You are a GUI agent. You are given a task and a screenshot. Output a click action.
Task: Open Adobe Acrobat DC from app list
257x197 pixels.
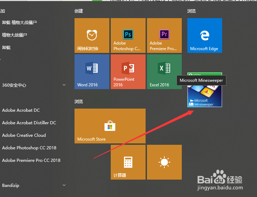(21, 110)
